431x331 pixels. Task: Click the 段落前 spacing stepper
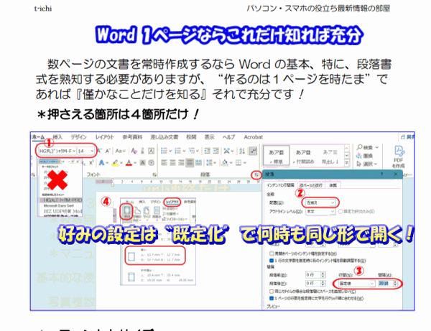click(323, 275)
